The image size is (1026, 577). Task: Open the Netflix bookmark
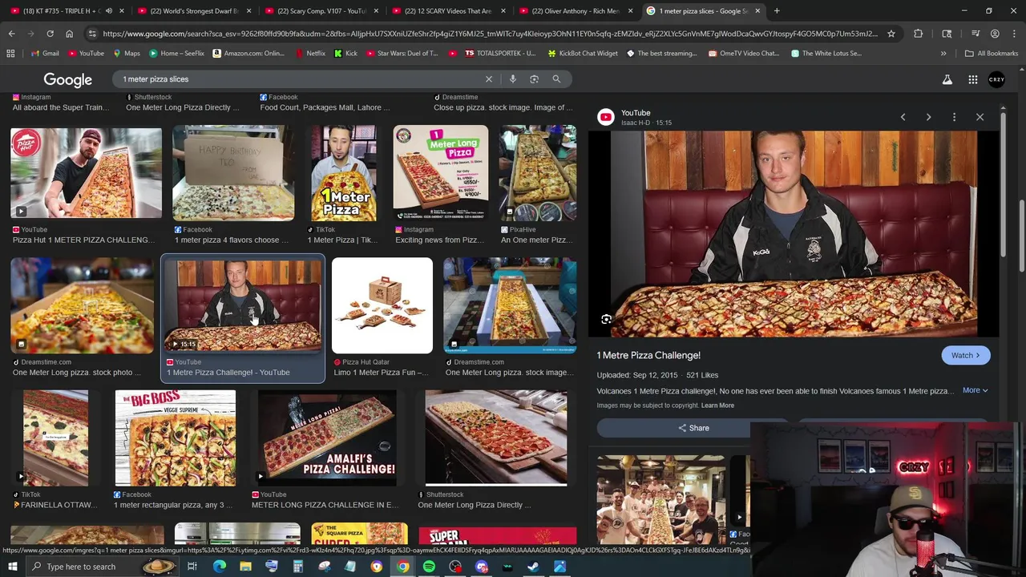click(310, 54)
